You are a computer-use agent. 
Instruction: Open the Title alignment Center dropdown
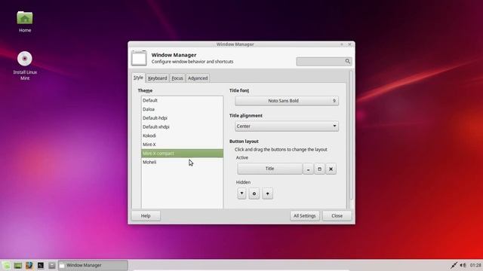click(287, 126)
